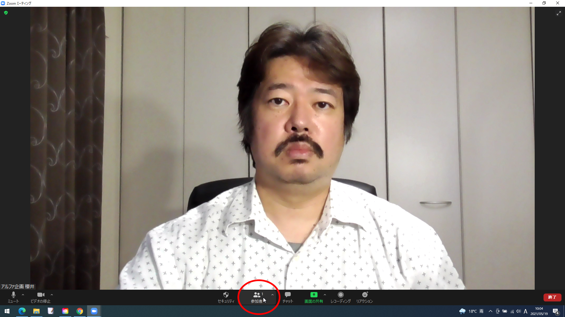Click the red 終了 end meeting button
The image size is (565, 317).
[x=552, y=297]
